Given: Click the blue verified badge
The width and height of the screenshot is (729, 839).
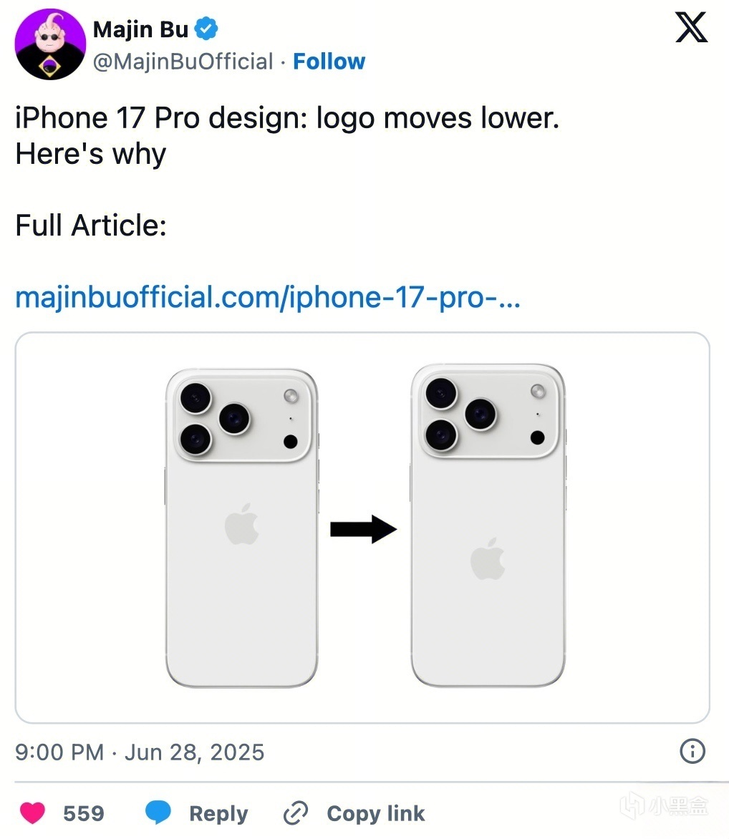Looking at the screenshot, I should point(206,29).
